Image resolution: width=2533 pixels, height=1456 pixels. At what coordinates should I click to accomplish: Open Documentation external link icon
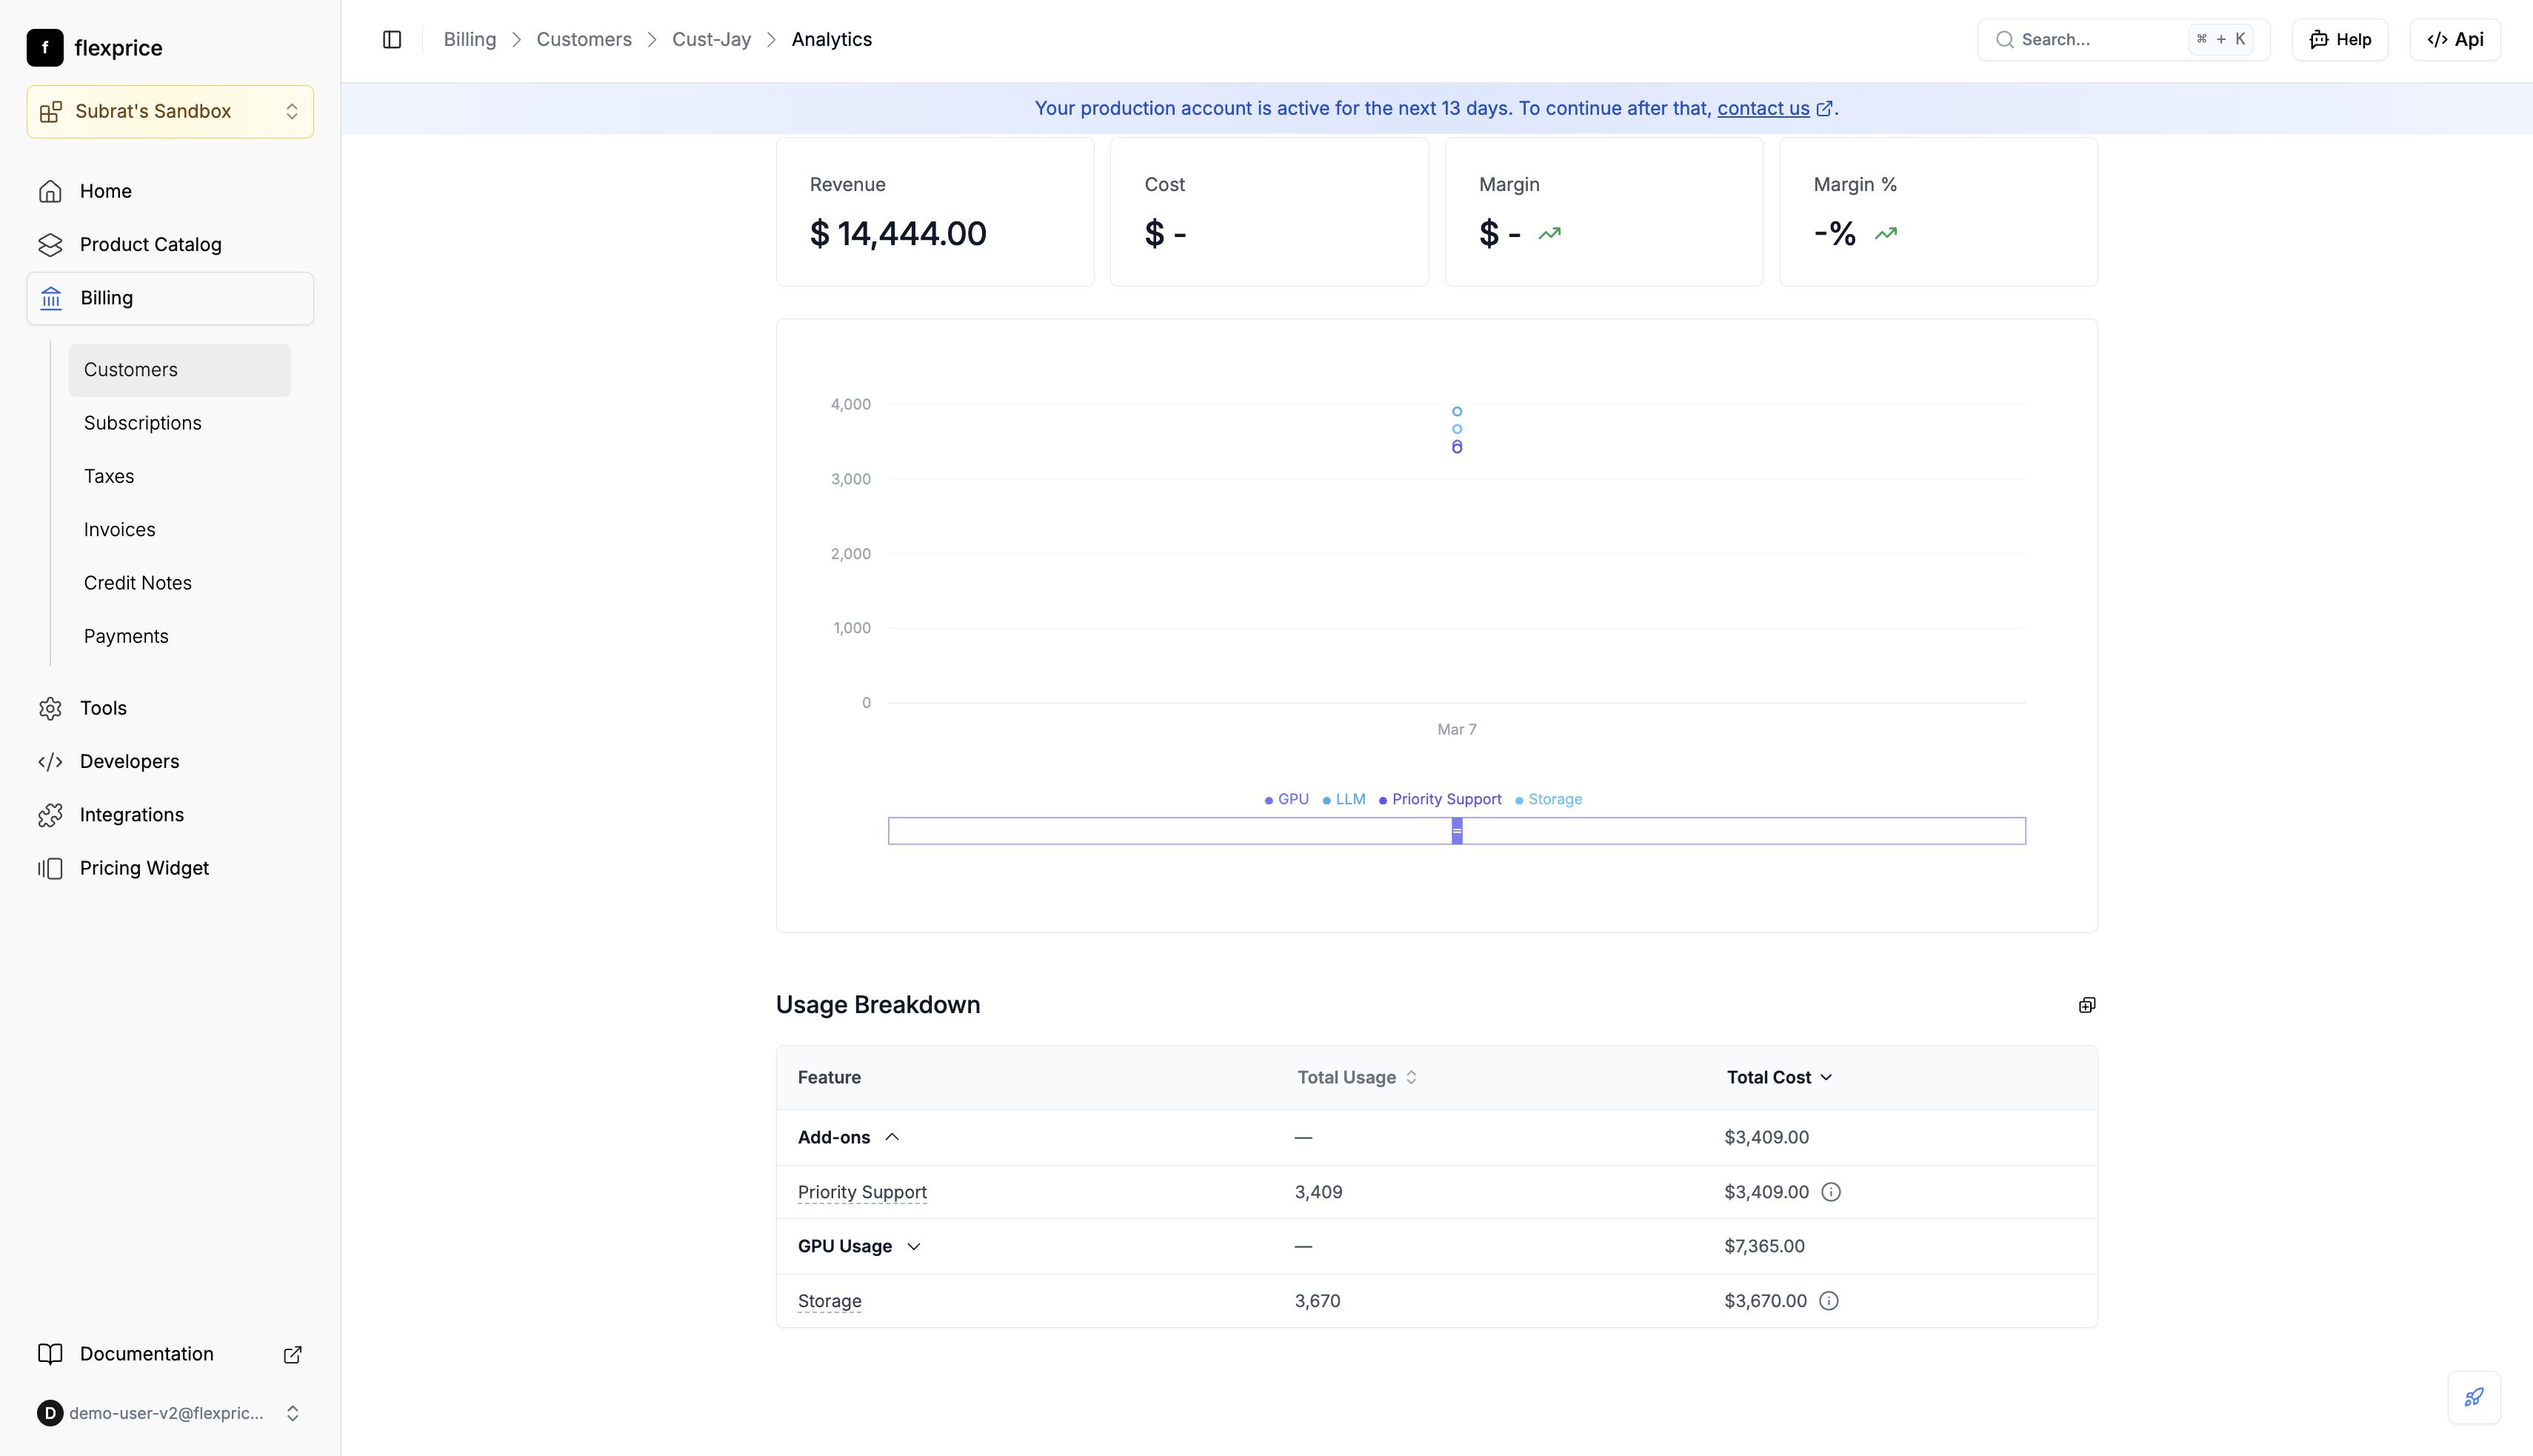pyautogui.click(x=292, y=1354)
